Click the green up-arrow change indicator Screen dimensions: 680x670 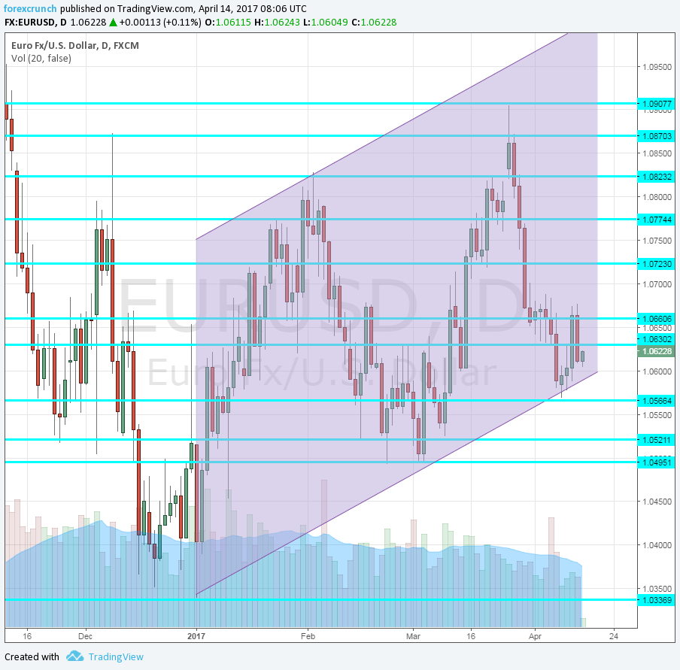[113, 22]
